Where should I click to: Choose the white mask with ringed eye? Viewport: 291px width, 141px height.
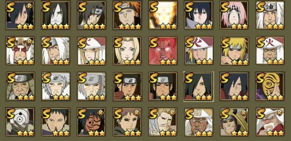click(x=20, y=122)
